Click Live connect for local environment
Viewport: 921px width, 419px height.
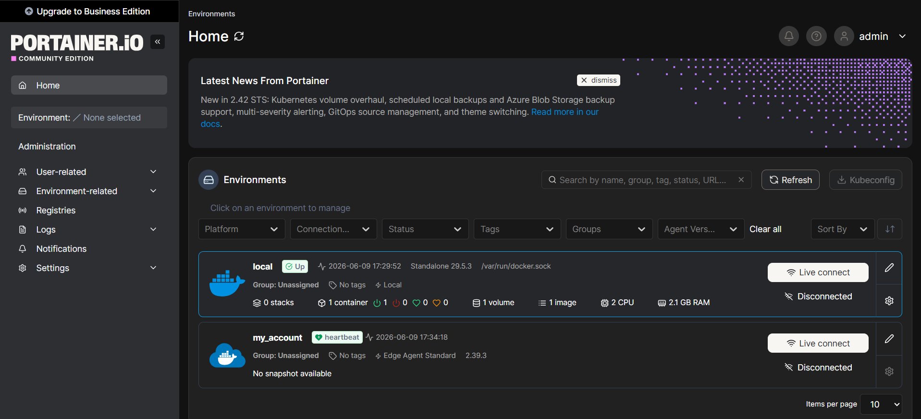[818, 272]
